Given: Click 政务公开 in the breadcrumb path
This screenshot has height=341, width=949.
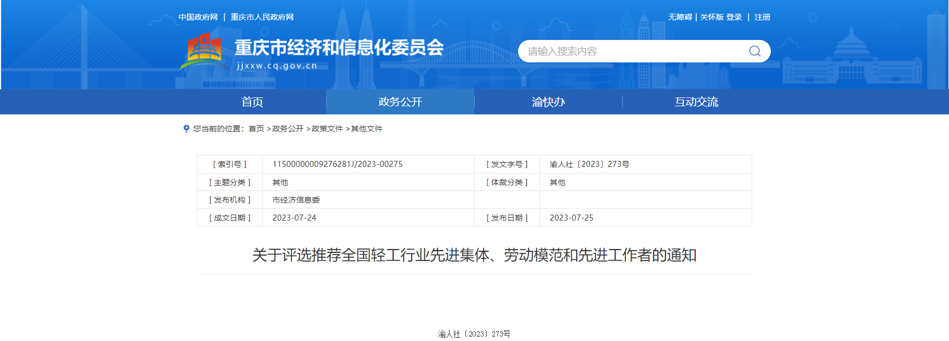Looking at the screenshot, I should (x=288, y=129).
